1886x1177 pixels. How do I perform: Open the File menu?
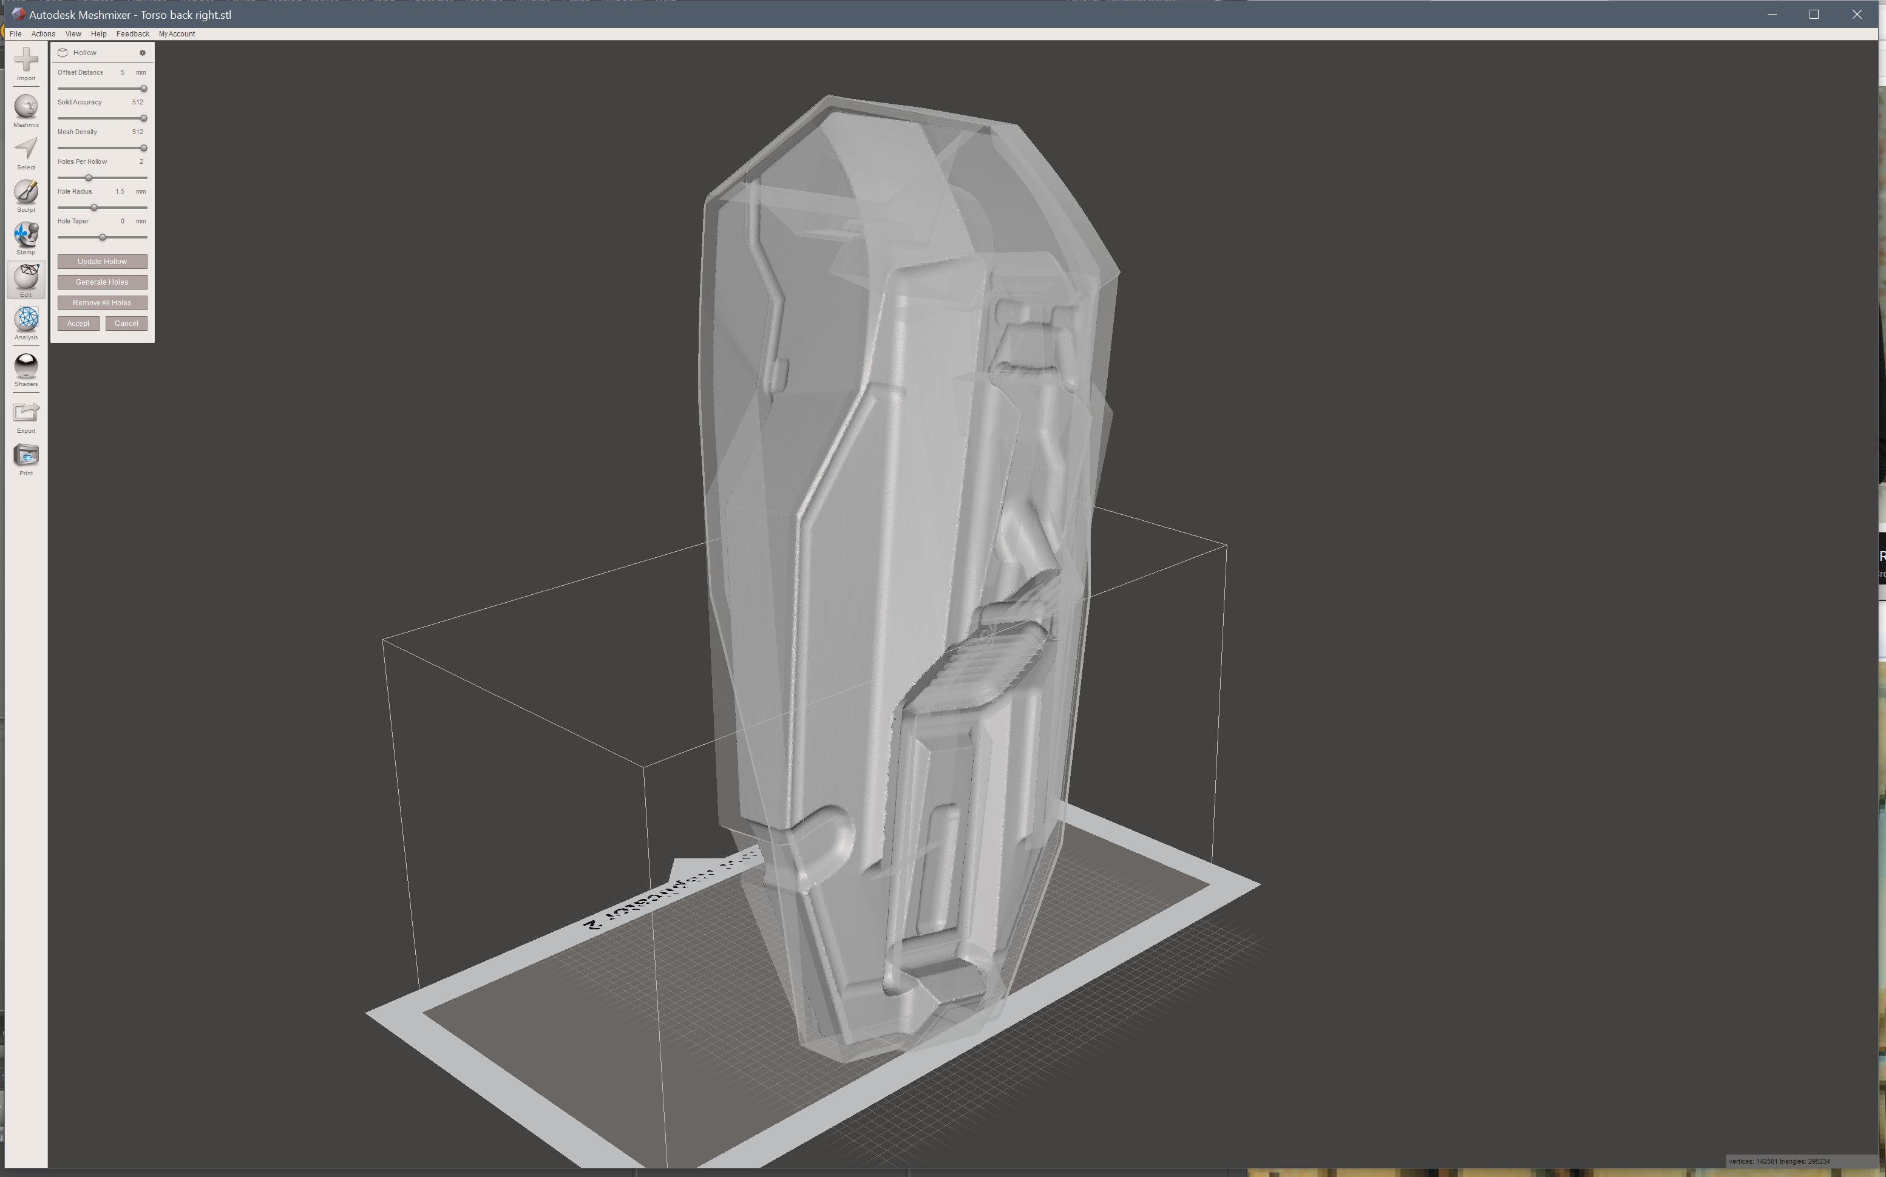click(x=16, y=34)
